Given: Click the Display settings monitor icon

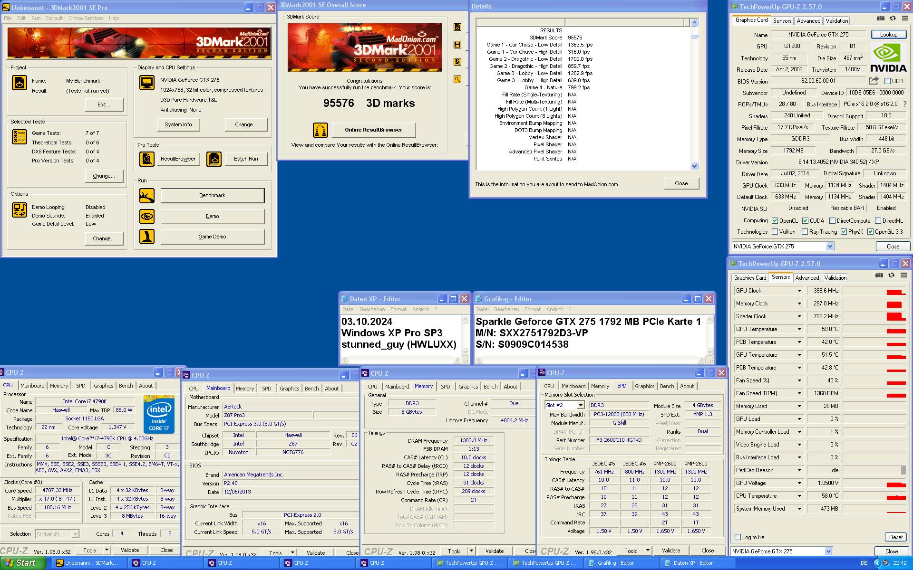Looking at the screenshot, I should 147,83.
